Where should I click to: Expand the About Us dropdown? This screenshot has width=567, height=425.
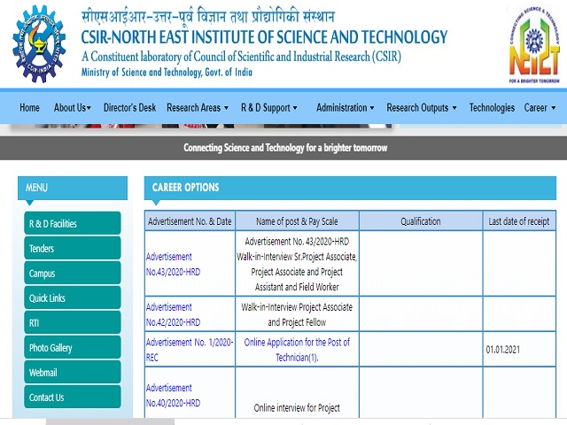pyautogui.click(x=73, y=108)
